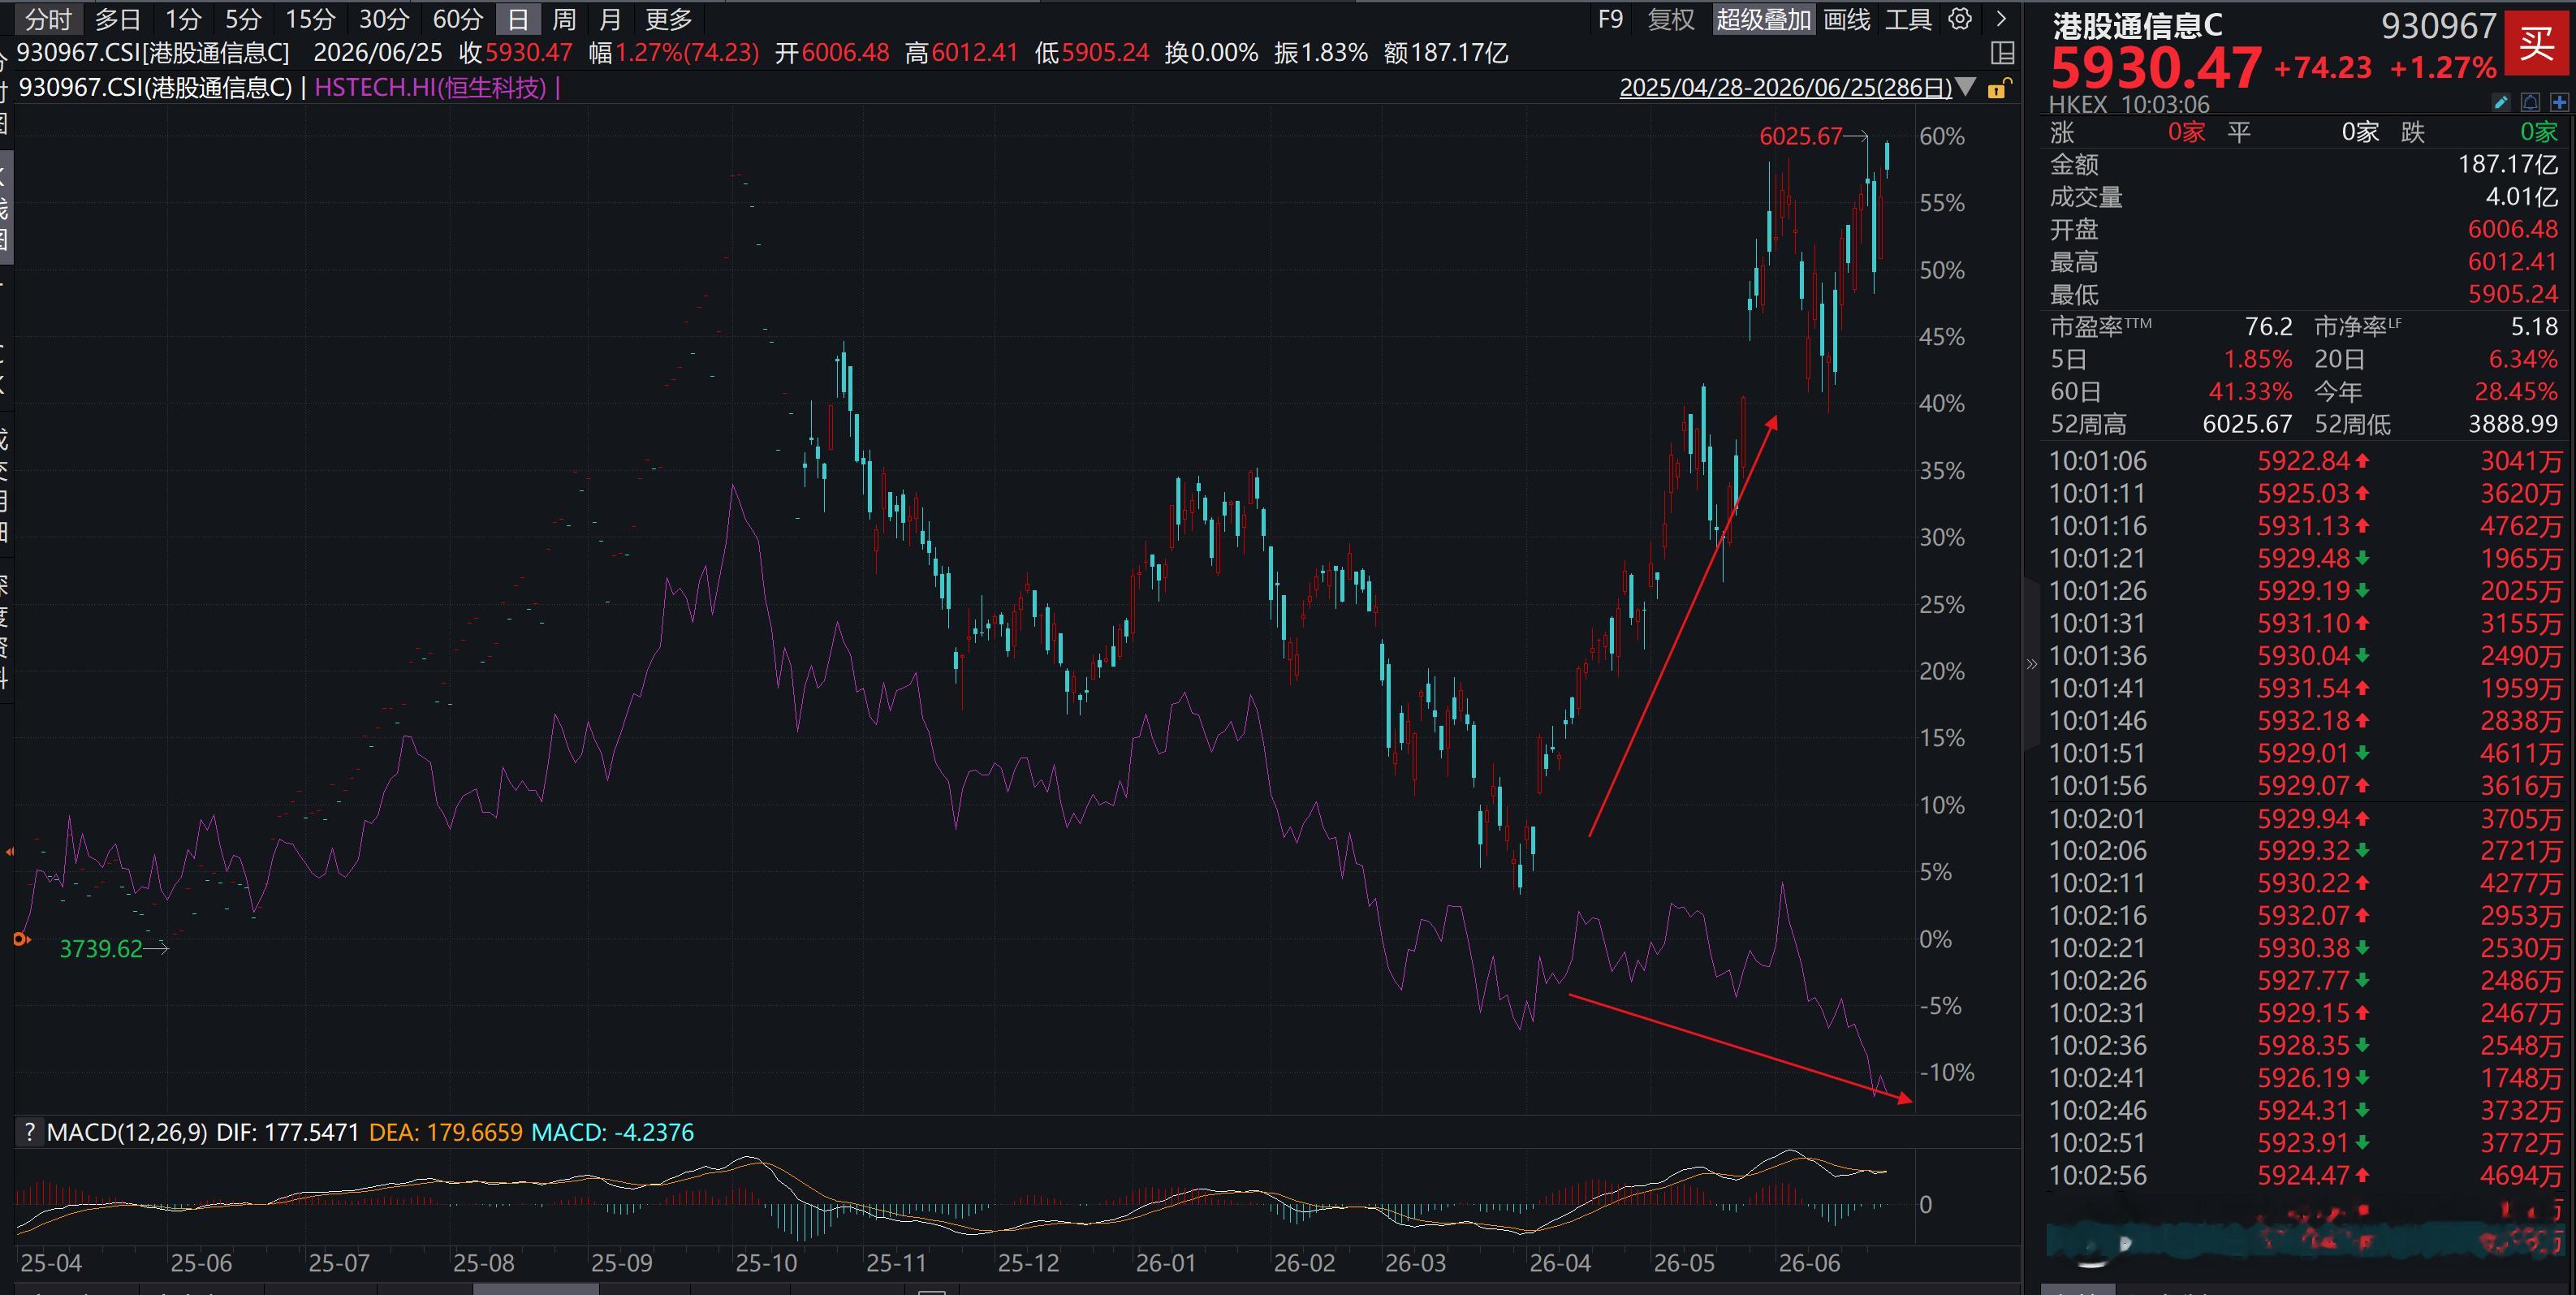Screen dimensions: 2576x1295
Task: Click the orange start marker on left axis
Action: (x=21, y=939)
